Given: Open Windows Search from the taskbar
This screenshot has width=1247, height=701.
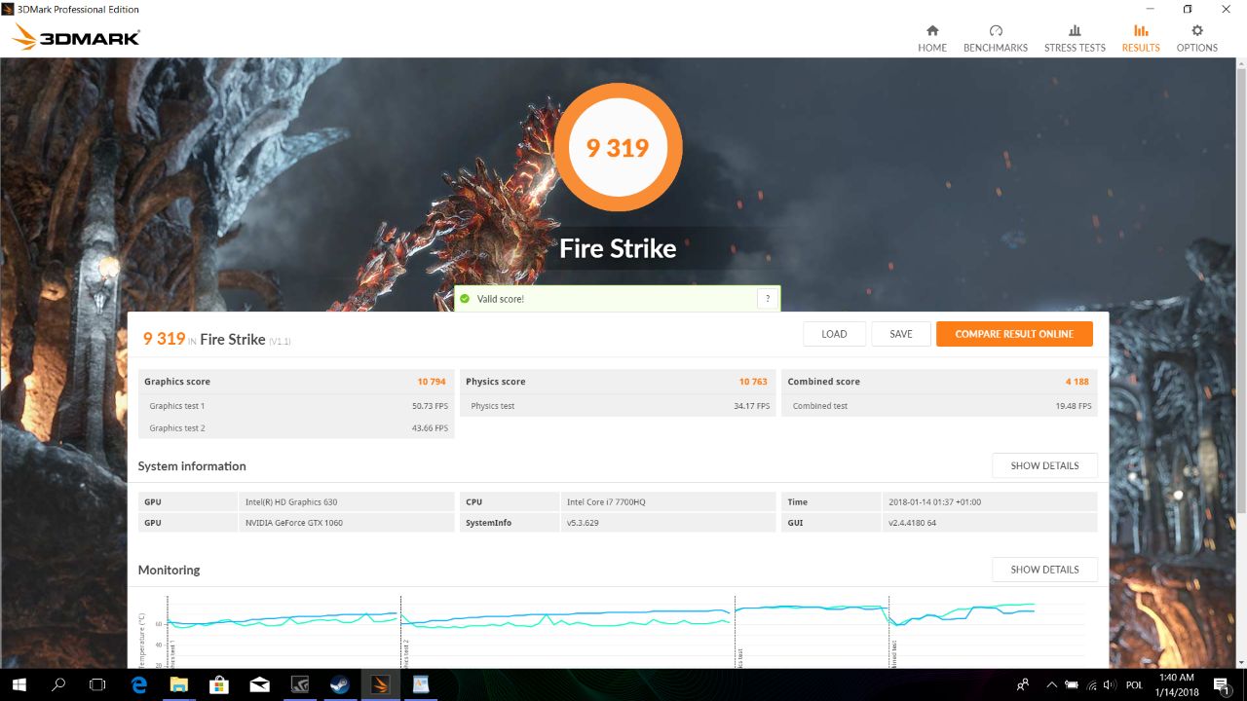Looking at the screenshot, I should 57,684.
